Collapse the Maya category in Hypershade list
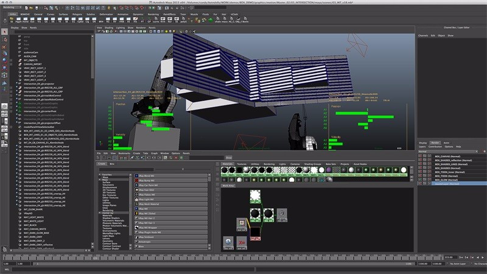 [x=100, y=180]
